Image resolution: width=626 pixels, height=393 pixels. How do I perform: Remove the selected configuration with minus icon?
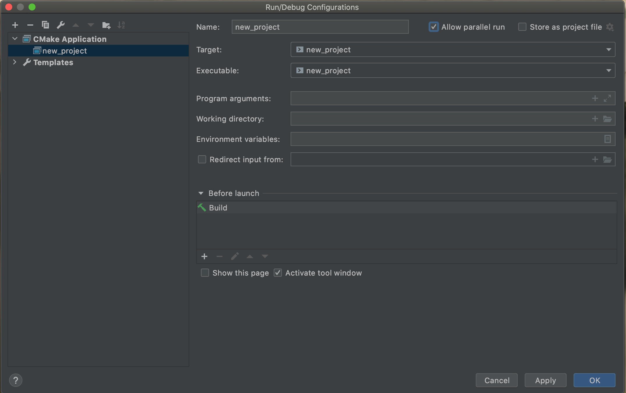(30, 25)
